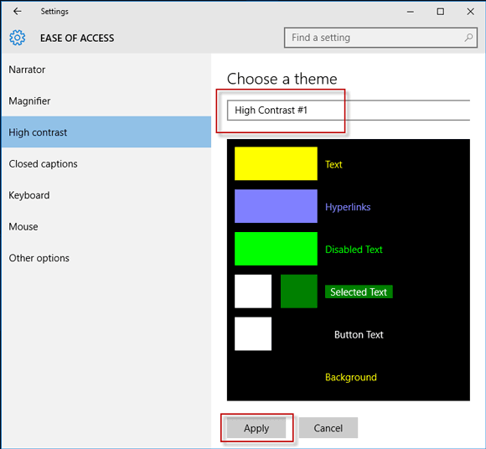Click the 'Hyperlinks' label
Image resolution: width=486 pixels, height=449 pixels.
point(348,207)
